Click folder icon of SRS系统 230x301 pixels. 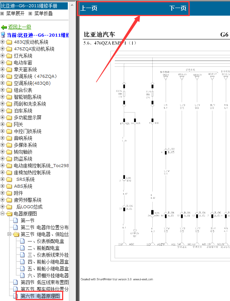click(9, 179)
